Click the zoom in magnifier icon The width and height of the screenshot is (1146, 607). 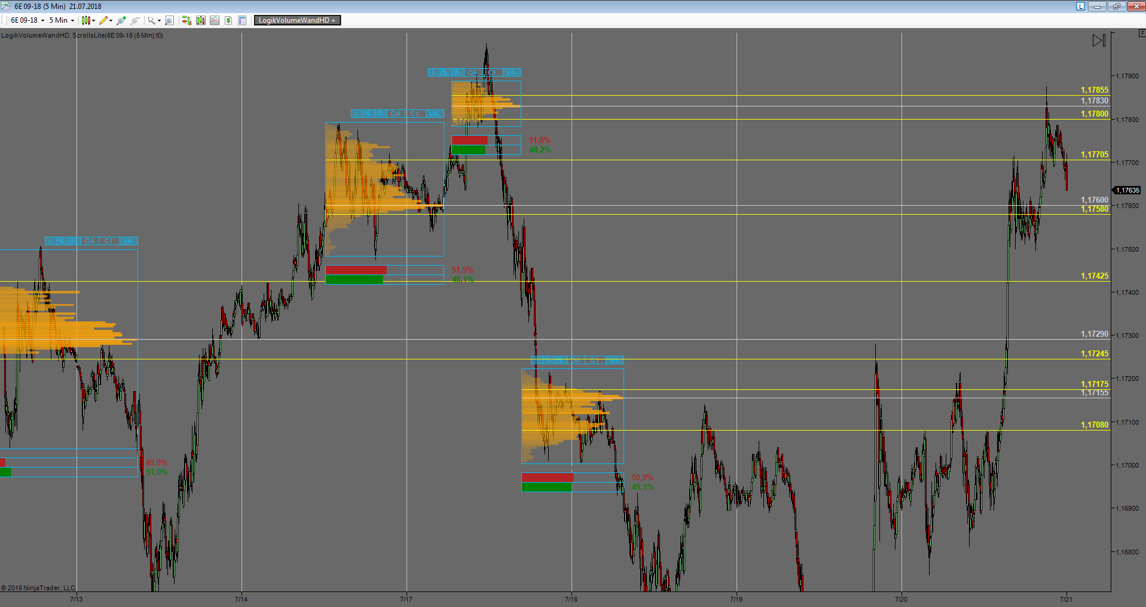pos(122,20)
